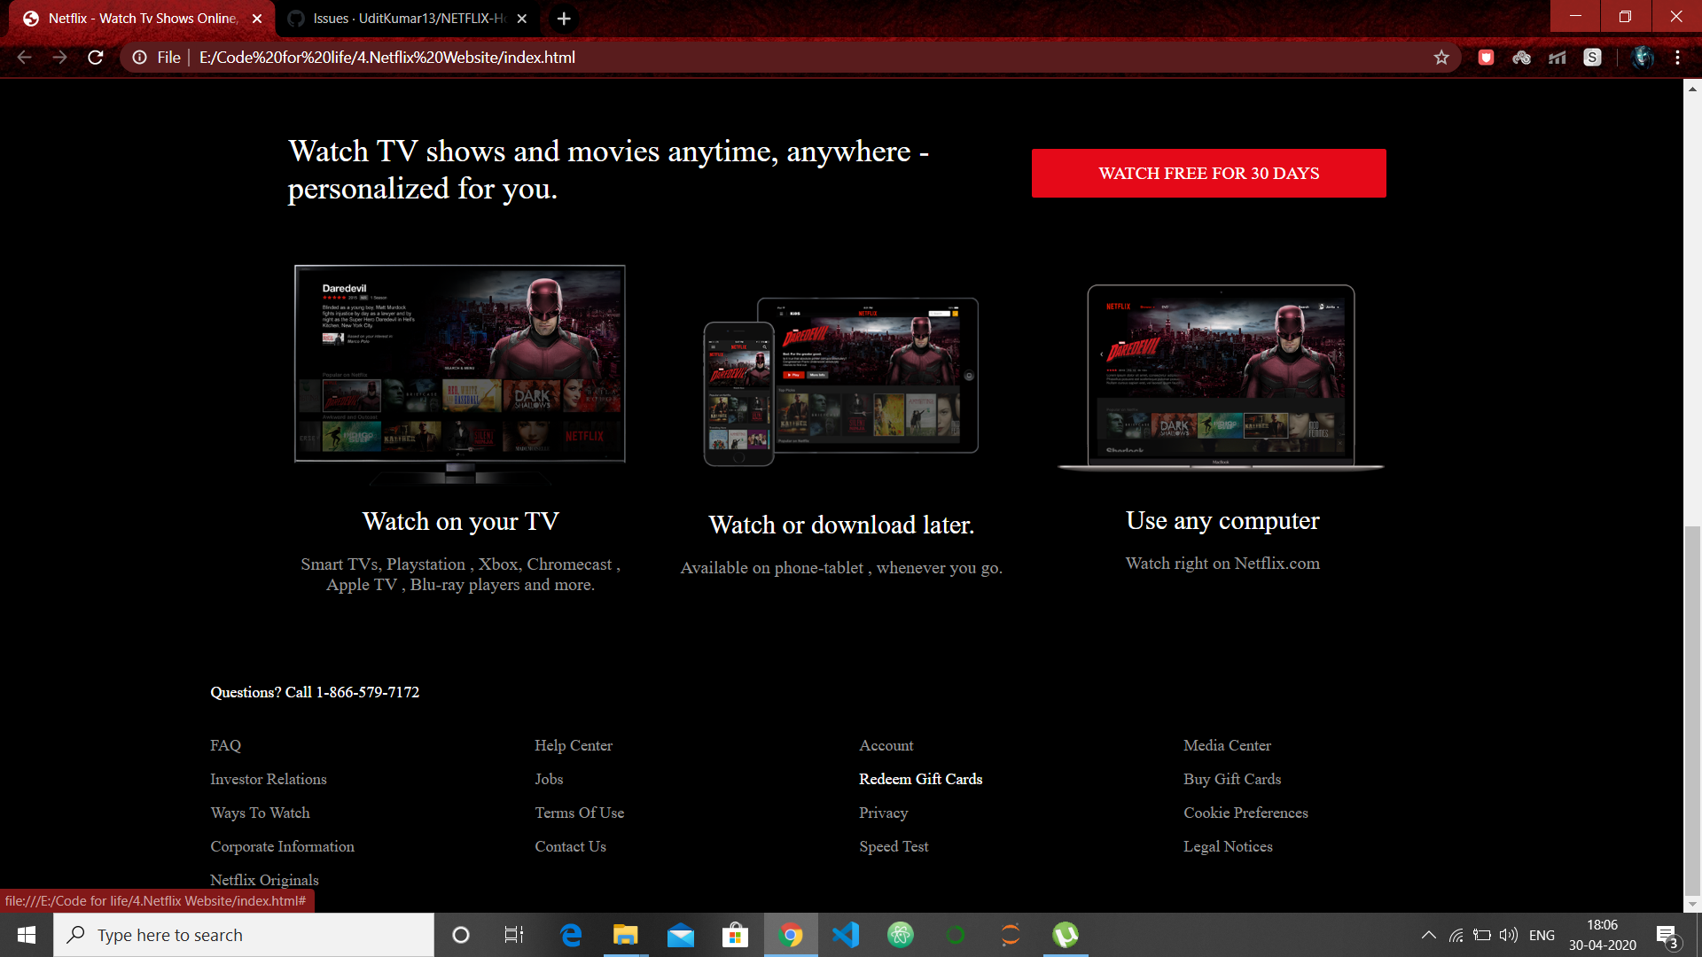Image resolution: width=1702 pixels, height=957 pixels.
Task: Open File Explorer from taskbar
Action: pos(626,935)
